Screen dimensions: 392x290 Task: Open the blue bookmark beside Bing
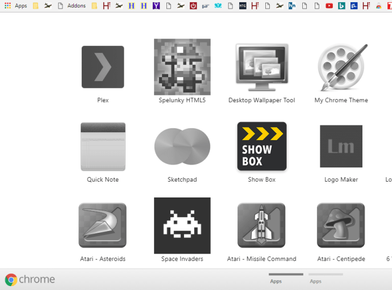click(354, 6)
